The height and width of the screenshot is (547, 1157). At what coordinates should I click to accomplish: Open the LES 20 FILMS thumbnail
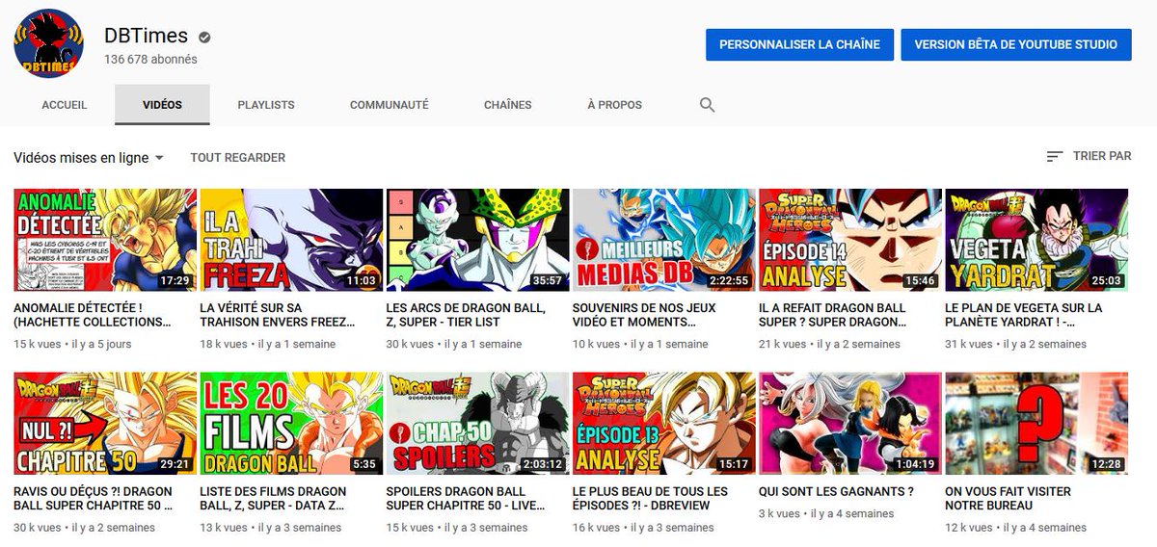[291, 424]
